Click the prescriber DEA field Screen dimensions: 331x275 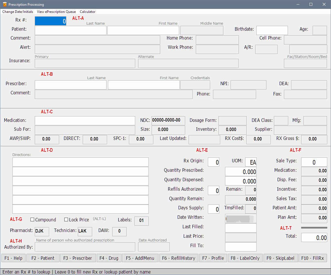309,85
